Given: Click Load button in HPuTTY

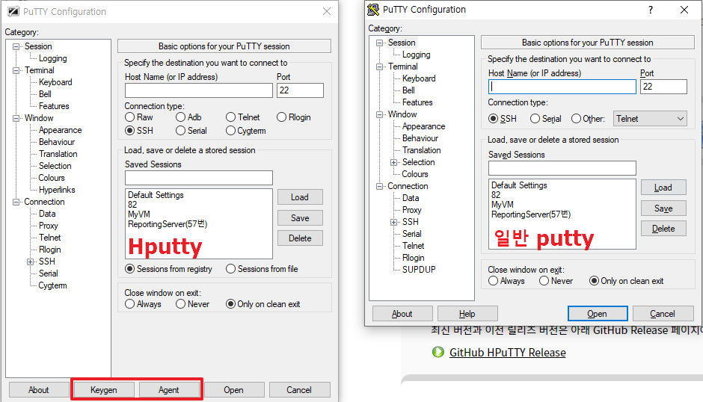Looking at the screenshot, I should pos(300,197).
